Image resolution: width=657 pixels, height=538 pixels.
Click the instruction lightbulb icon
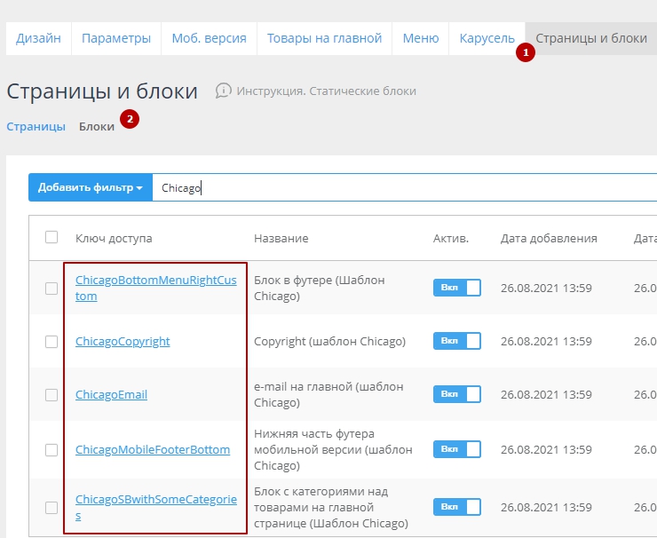coord(224,91)
